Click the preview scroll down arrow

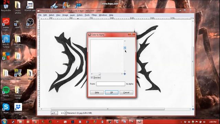(125, 71)
